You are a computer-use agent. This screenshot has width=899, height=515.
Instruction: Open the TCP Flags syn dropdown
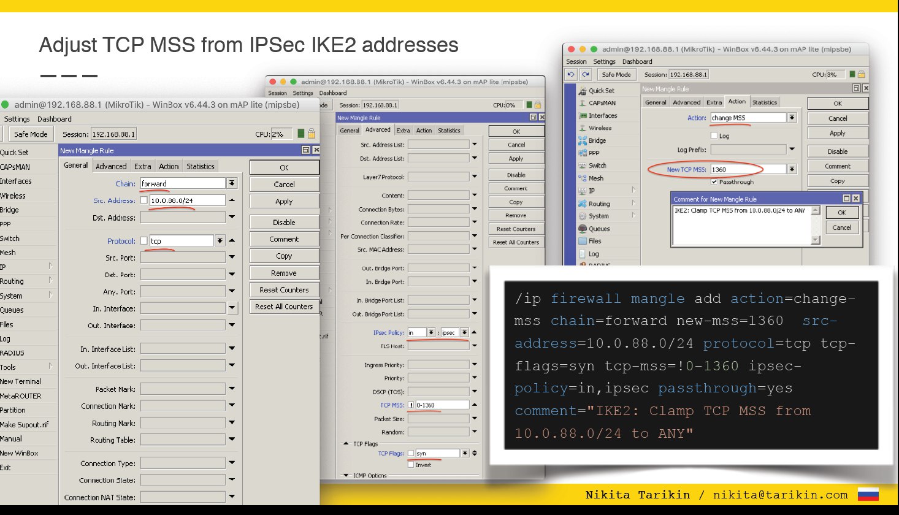465,453
